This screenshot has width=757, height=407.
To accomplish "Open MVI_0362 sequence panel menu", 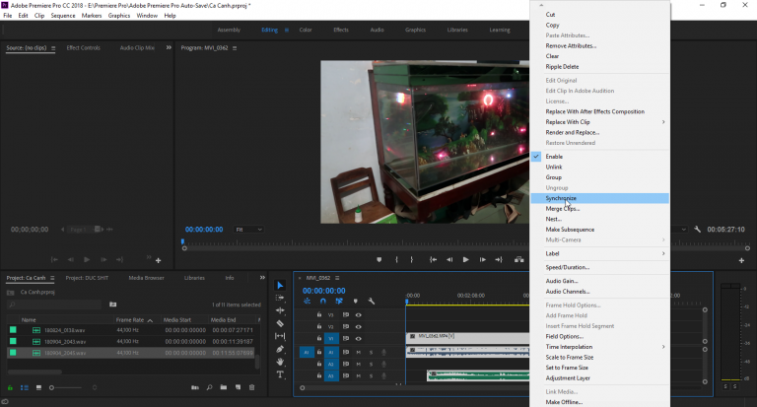I will (337, 278).
